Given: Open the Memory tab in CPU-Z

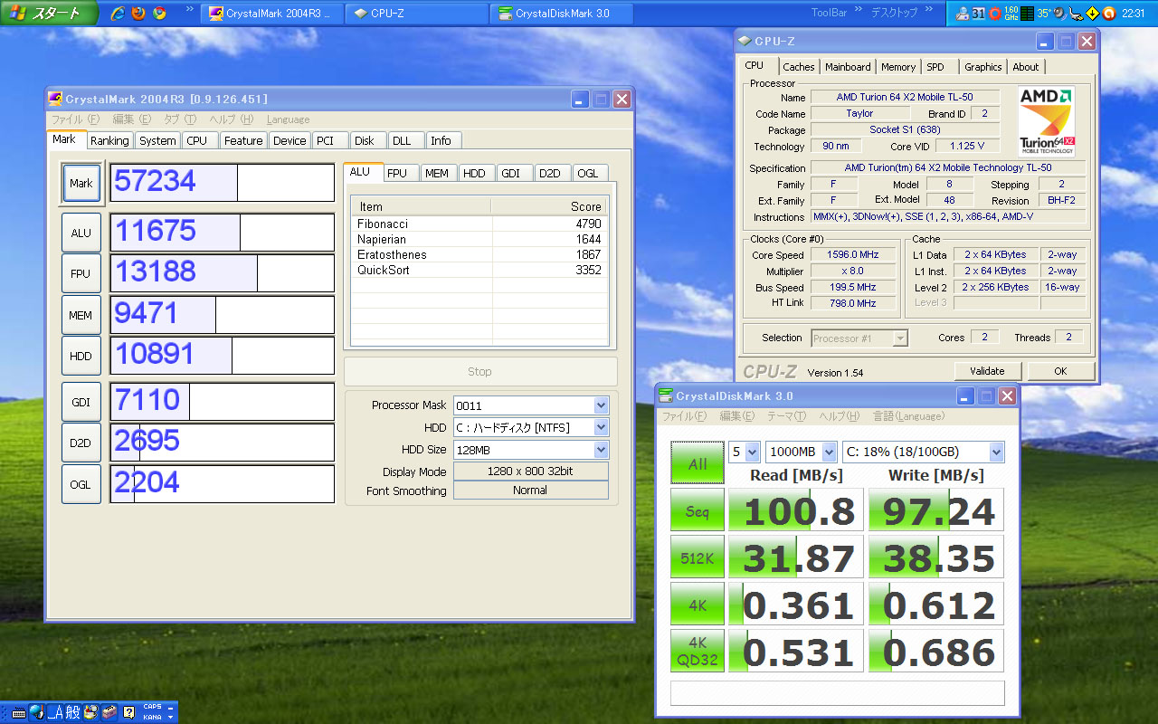Looking at the screenshot, I should (x=898, y=67).
